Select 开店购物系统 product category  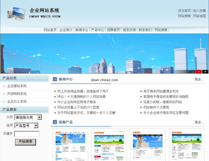point(17,94)
